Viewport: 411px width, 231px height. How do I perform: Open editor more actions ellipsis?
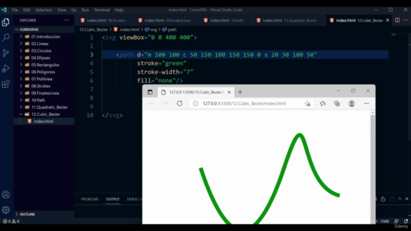pos(405,20)
